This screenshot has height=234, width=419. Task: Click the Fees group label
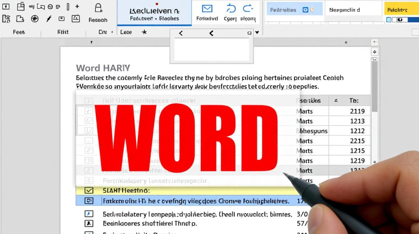point(19,32)
